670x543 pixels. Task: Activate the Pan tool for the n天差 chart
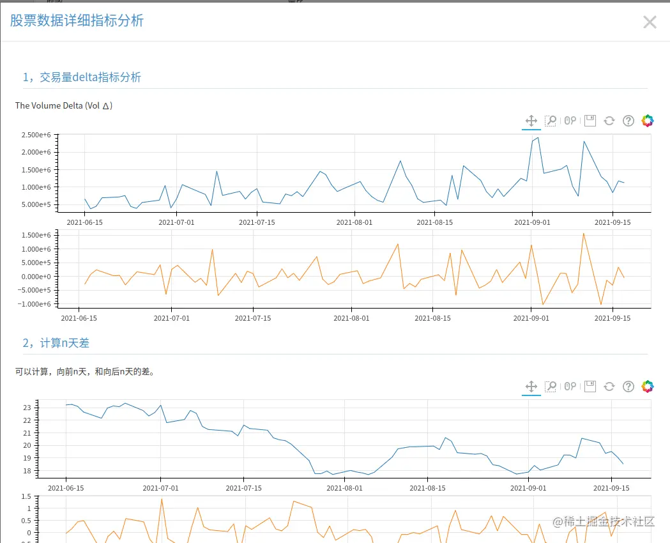530,386
